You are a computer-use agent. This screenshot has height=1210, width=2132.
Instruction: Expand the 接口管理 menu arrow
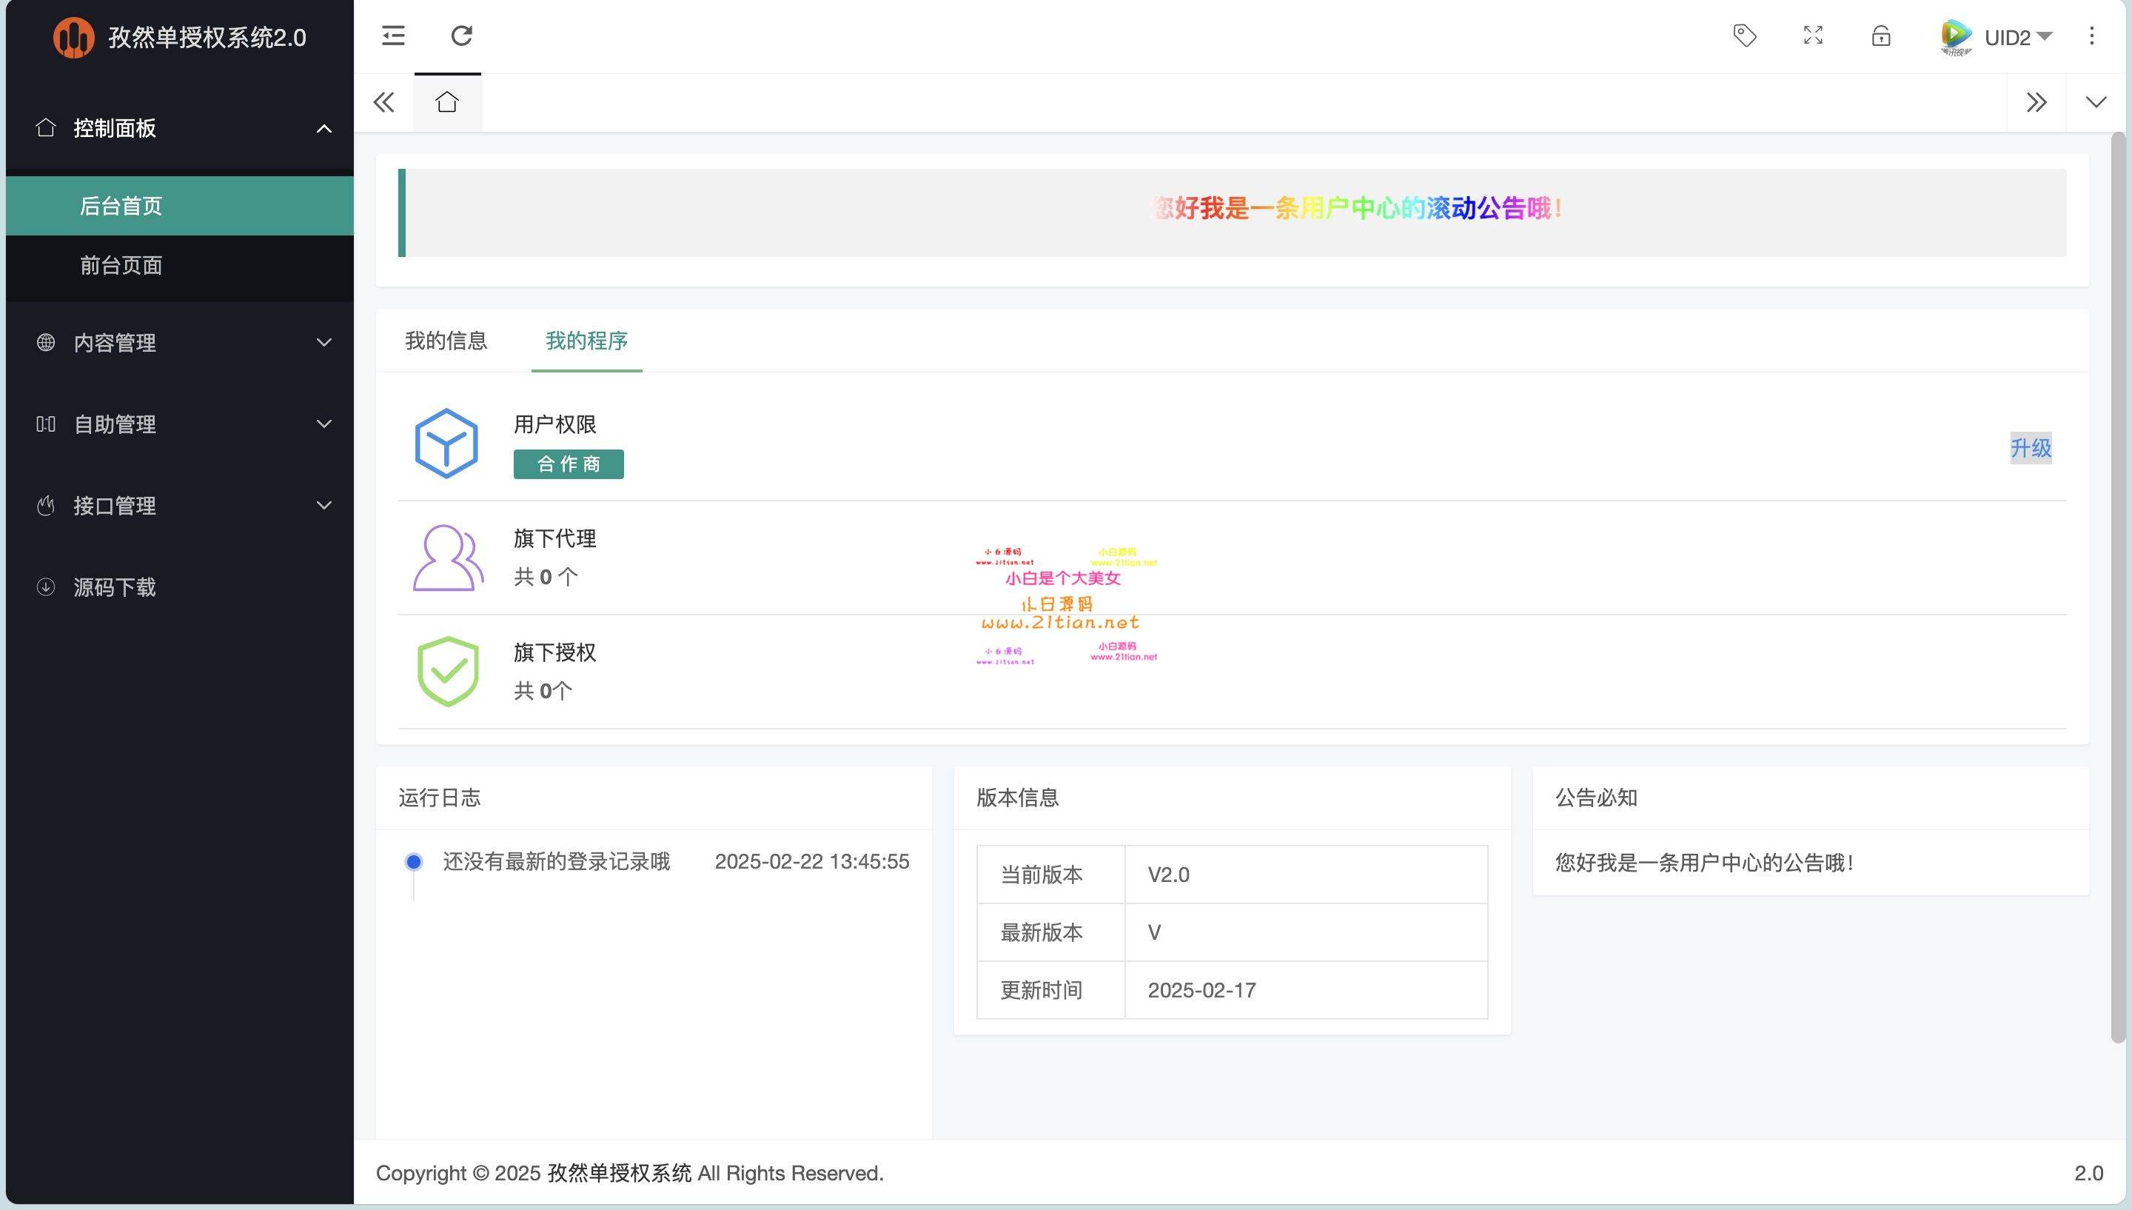324,505
